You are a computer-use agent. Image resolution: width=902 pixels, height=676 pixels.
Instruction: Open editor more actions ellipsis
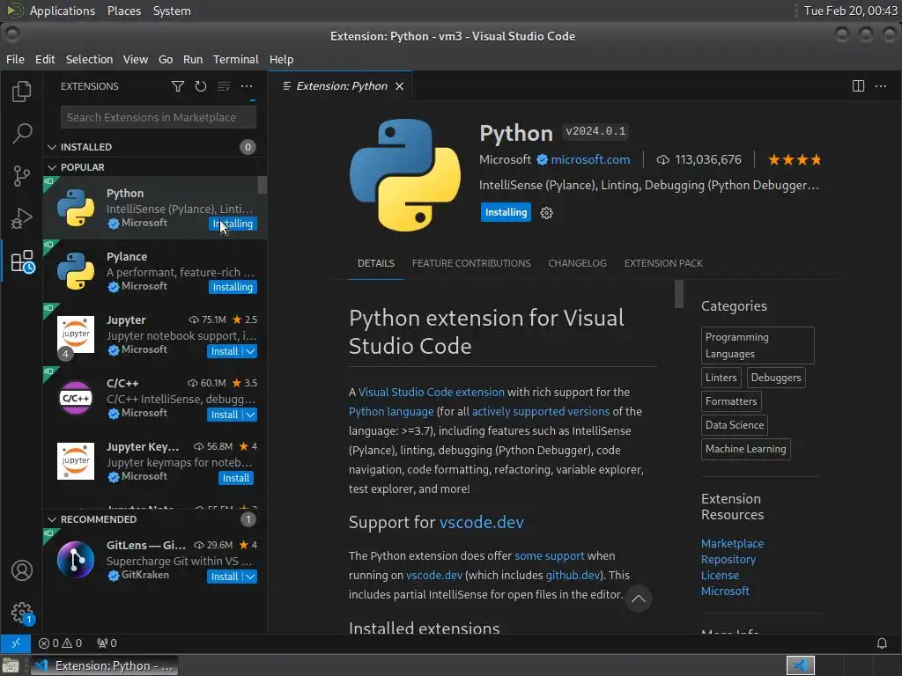pos(881,86)
